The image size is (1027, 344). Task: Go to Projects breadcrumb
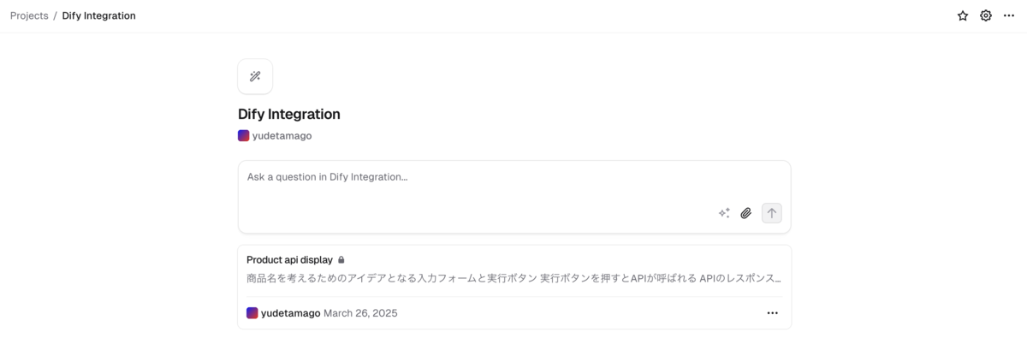(29, 15)
